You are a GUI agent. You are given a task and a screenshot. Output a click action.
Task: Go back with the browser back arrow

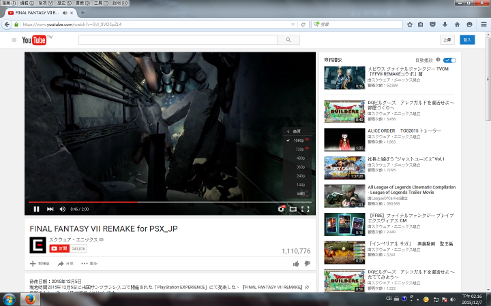(x=7, y=24)
